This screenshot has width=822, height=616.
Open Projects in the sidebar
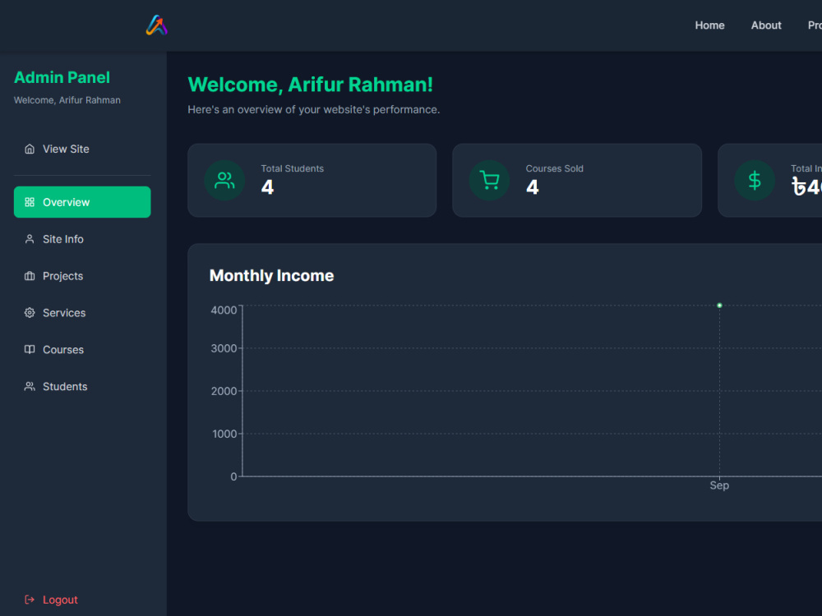82,276
